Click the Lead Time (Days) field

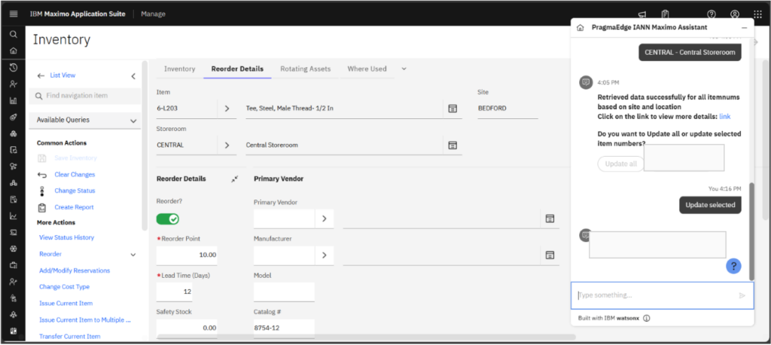[x=175, y=292]
